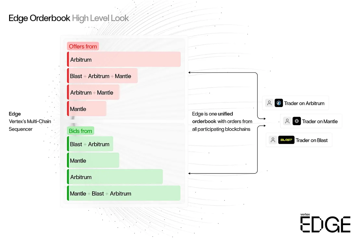The height and width of the screenshot is (240, 357).
Task: Click the Vertex EDGE logo
Action: click(325, 223)
